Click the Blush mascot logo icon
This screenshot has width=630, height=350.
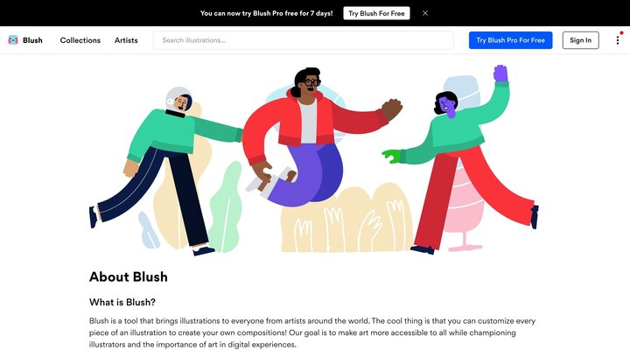click(x=13, y=40)
